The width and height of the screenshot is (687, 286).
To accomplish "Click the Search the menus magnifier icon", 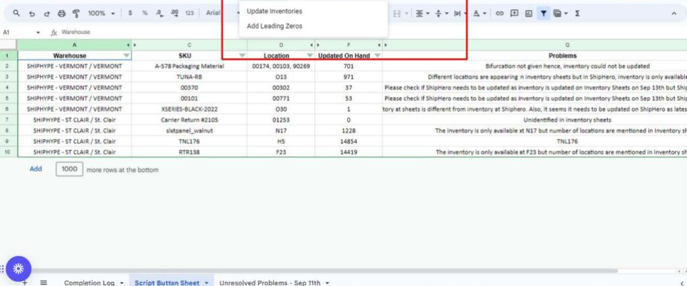I will point(16,13).
